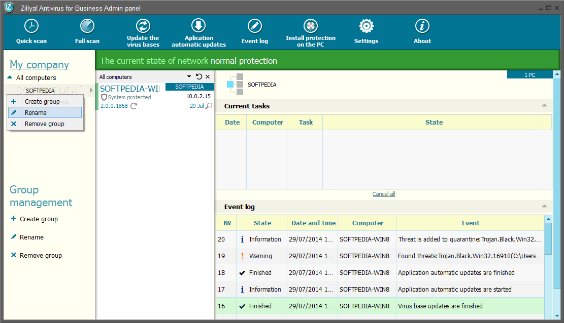Close the All computers list panel
The height and width of the screenshot is (323, 564).
[x=208, y=77]
